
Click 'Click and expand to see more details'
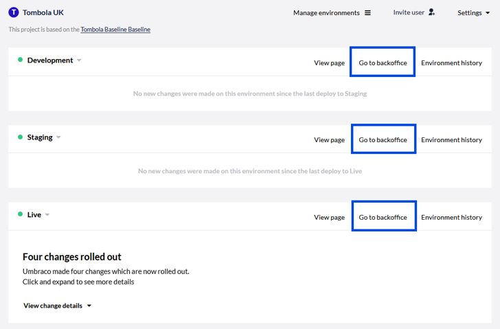(x=78, y=282)
